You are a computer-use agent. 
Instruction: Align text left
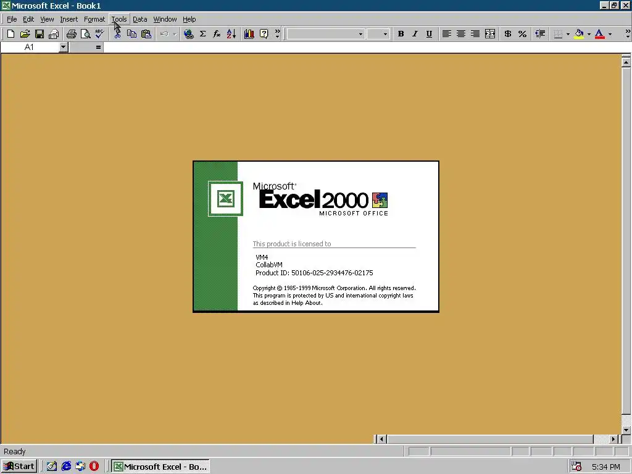click(446, 35)
